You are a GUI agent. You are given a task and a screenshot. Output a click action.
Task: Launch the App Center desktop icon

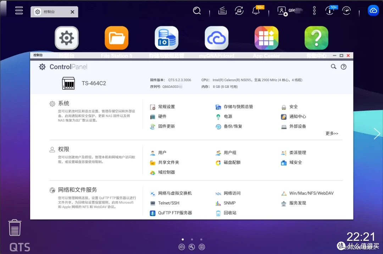tap(266, 38)
